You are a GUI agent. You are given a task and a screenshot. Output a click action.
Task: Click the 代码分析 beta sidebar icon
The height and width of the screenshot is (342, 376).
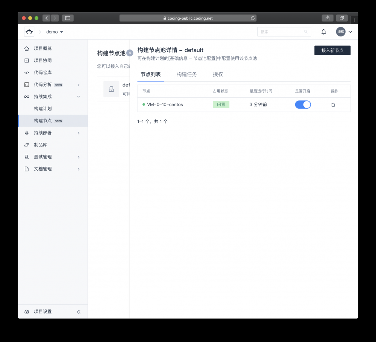point(26,84)
